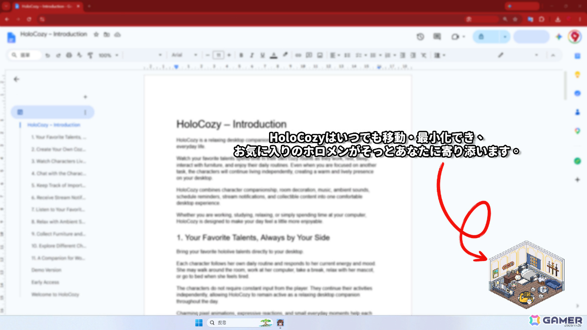
Task: Open line and paragraph spacing
Action: coord(348,55)
